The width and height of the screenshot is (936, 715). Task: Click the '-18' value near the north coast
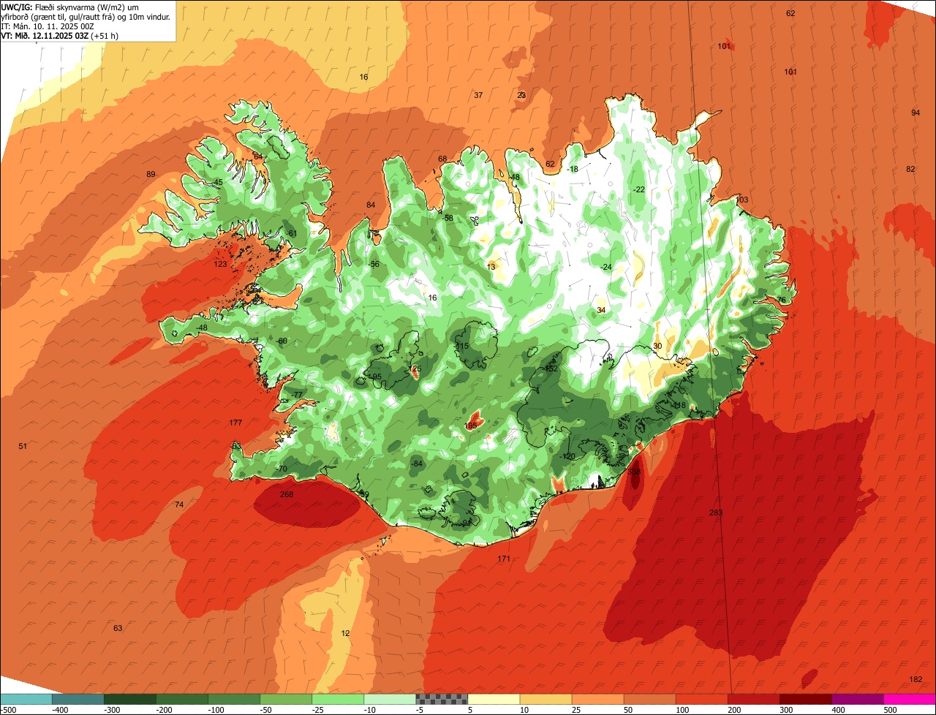(x=573, y=169)
